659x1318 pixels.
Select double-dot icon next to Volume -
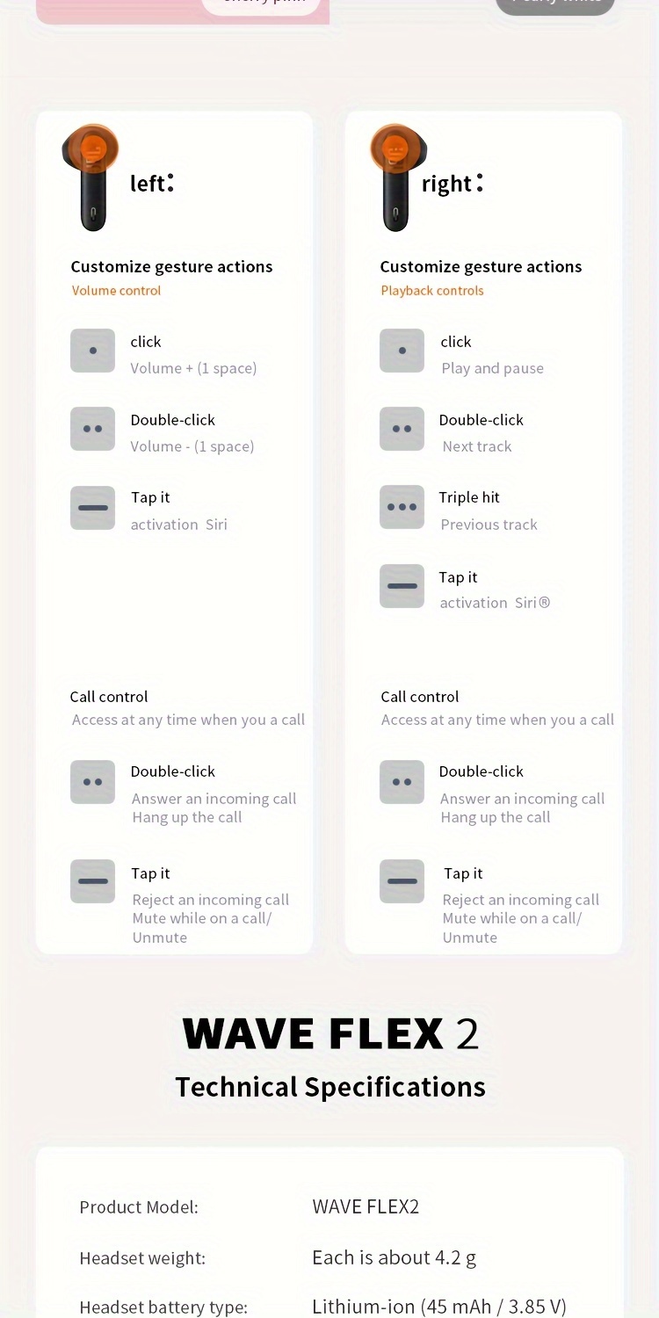click(x=92, y=429)
